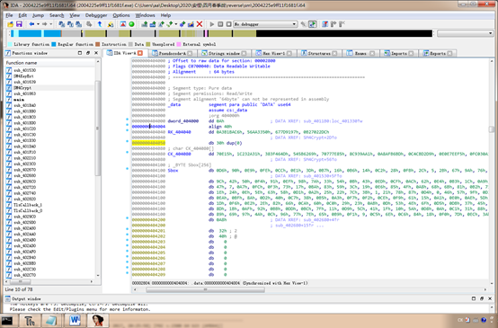Click the last icon in the top toolbar
The image size is (498, 328).
pyautogui.click(x=342, y=24)
